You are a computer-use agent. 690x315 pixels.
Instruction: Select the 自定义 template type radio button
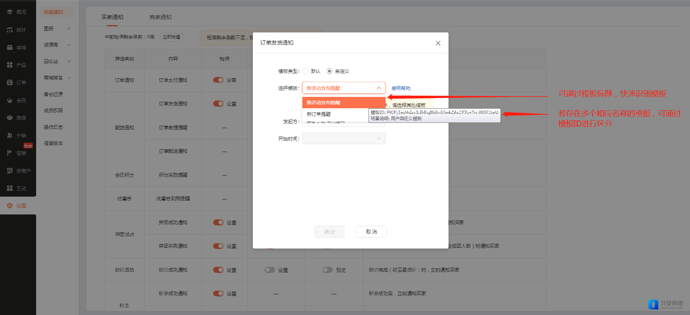click(x=330, y=71)
